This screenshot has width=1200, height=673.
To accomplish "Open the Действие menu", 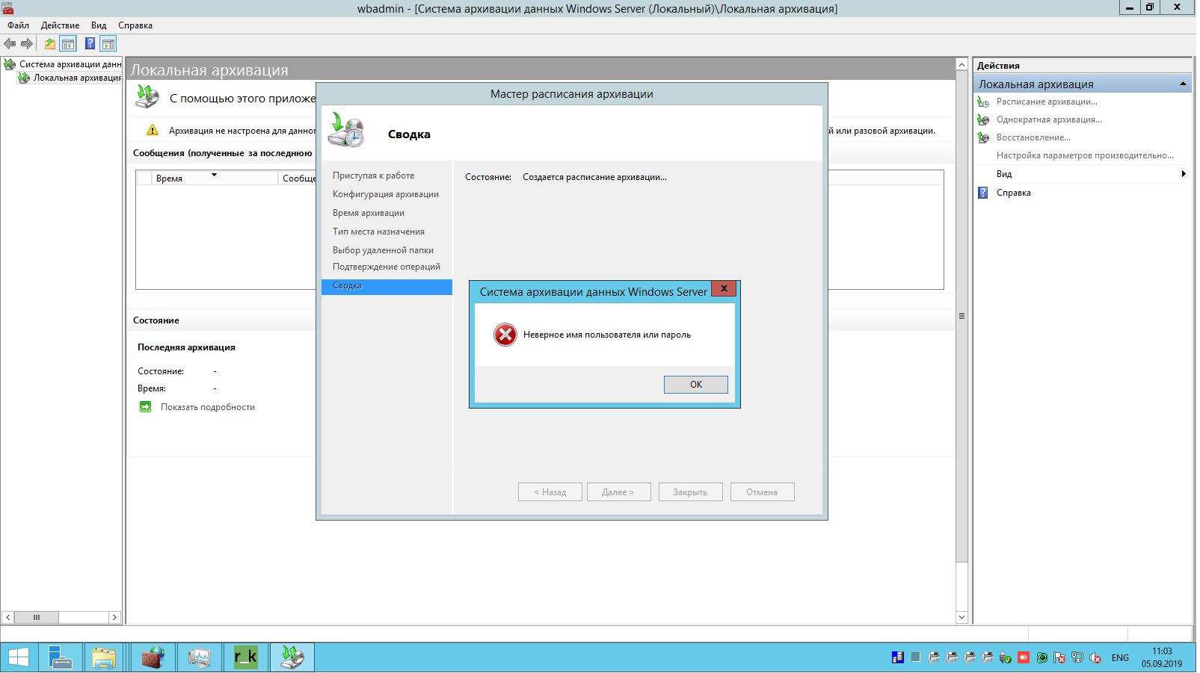I will (60, 25).
